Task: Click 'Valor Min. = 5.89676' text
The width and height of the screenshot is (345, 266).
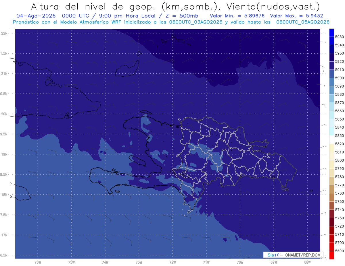Action: point(237,16)
